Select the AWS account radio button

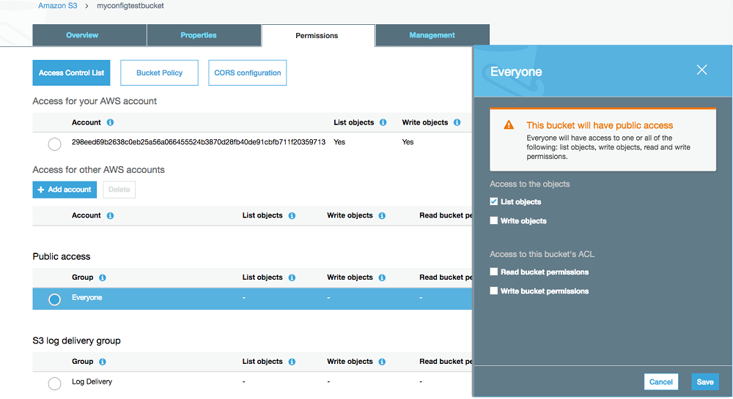click(x=54, y=144)
